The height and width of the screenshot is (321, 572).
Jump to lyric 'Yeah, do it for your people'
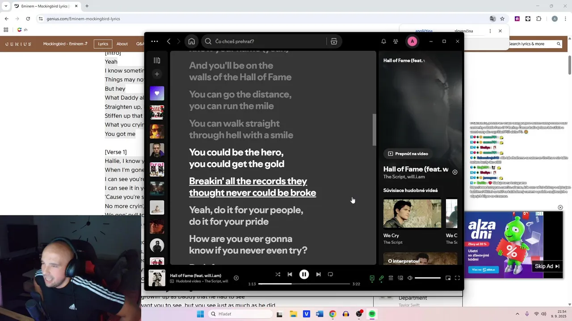pyautogui.click(x=246, y=216)
